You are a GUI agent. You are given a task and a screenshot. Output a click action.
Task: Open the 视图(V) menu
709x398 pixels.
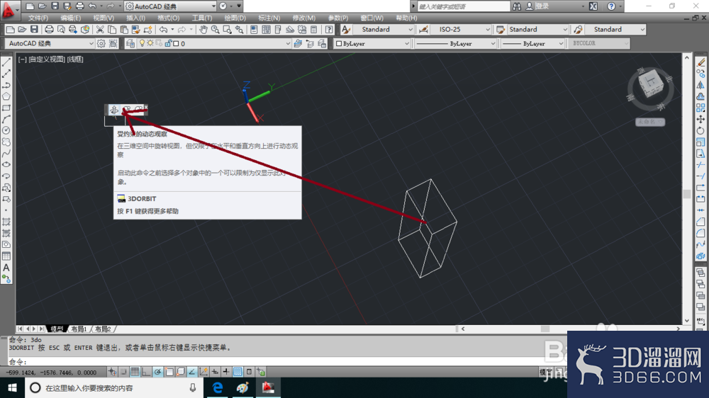click(104, 18)
